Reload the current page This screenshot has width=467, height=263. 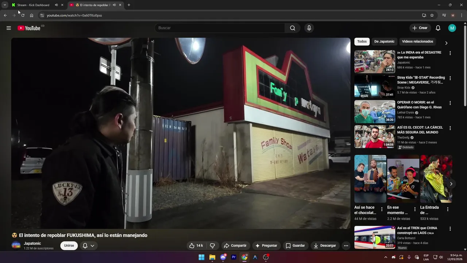coord(23,15)
